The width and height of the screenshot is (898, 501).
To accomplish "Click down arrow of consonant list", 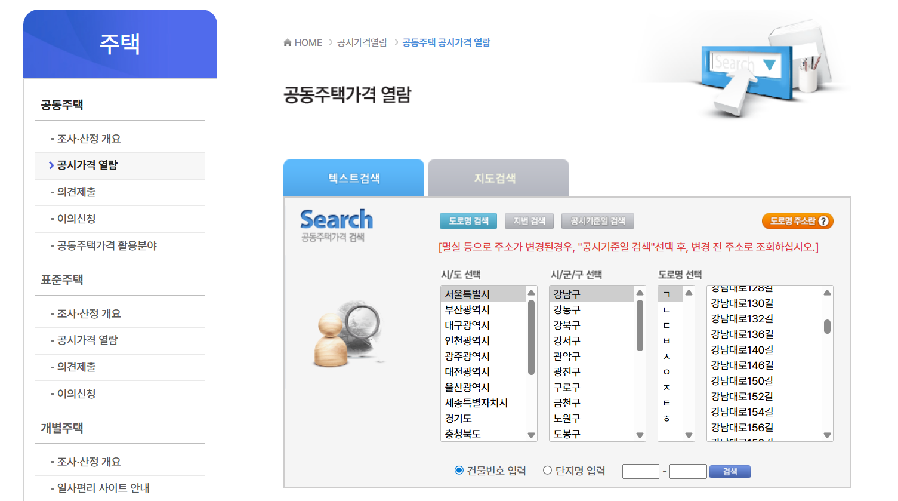I will (x=689, y=435).
